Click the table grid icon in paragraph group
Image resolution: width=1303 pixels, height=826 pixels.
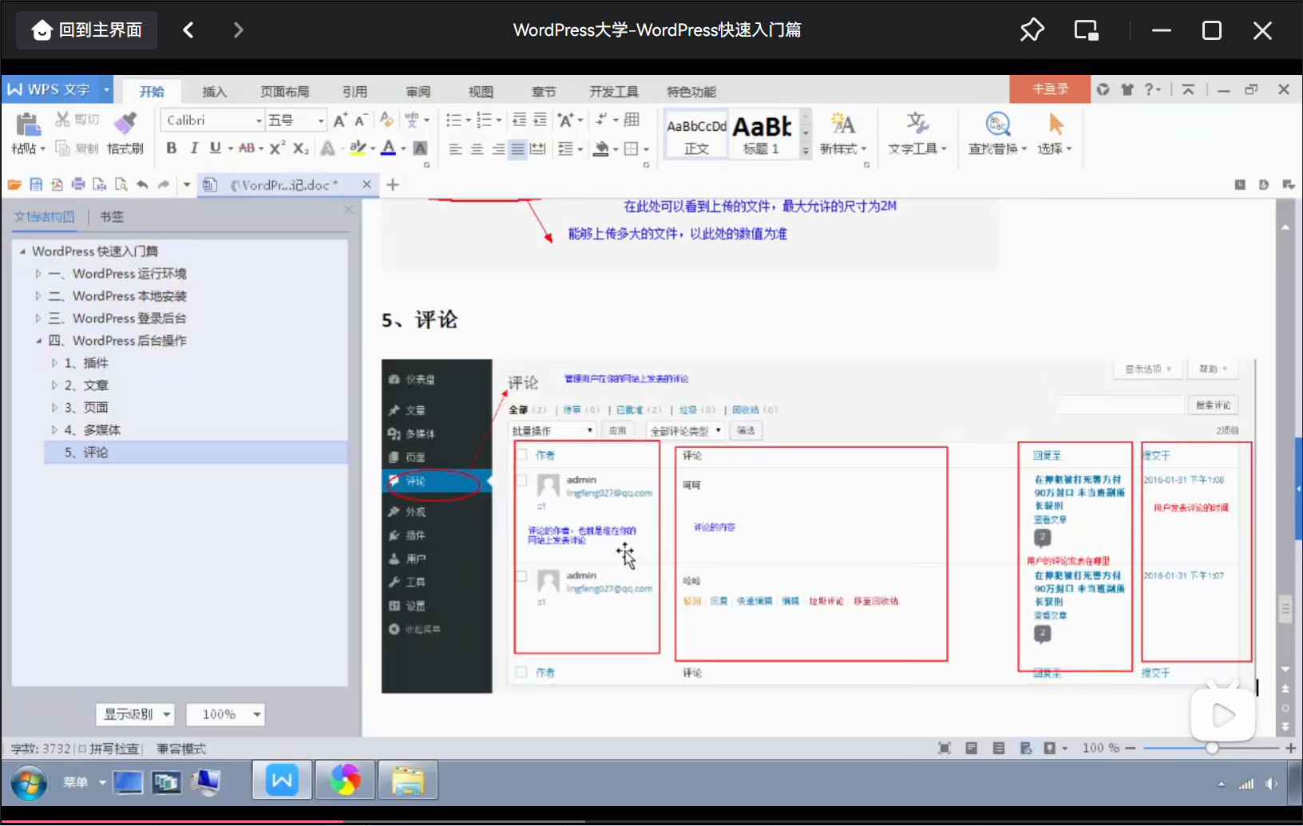click(x=632, y=120)
